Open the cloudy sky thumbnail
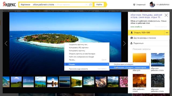Screen dimensions: 172x96 [89, 82]
